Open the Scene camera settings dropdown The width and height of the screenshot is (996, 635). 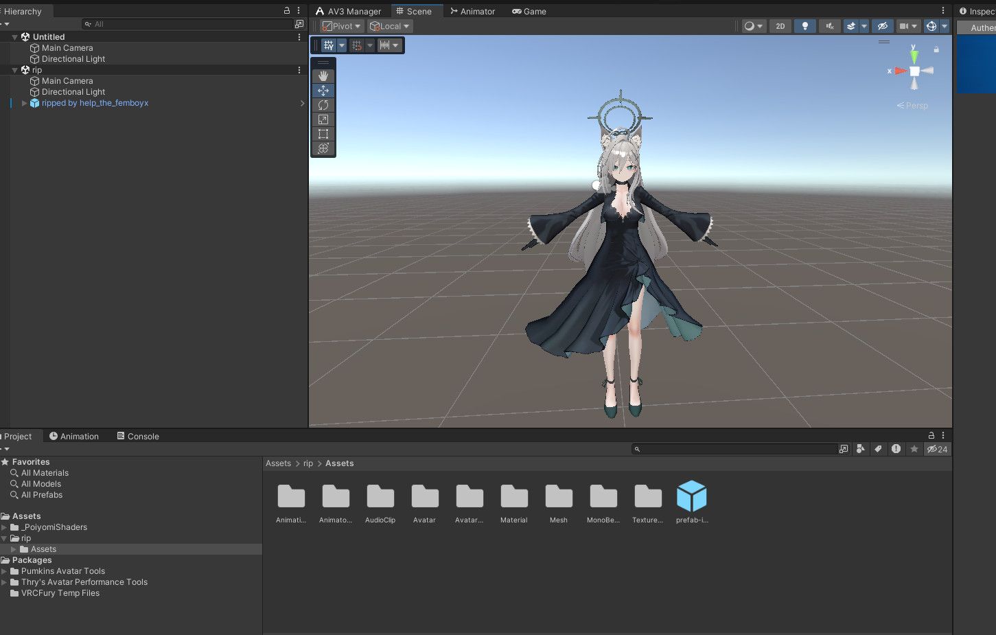click(x=908, y=26)
